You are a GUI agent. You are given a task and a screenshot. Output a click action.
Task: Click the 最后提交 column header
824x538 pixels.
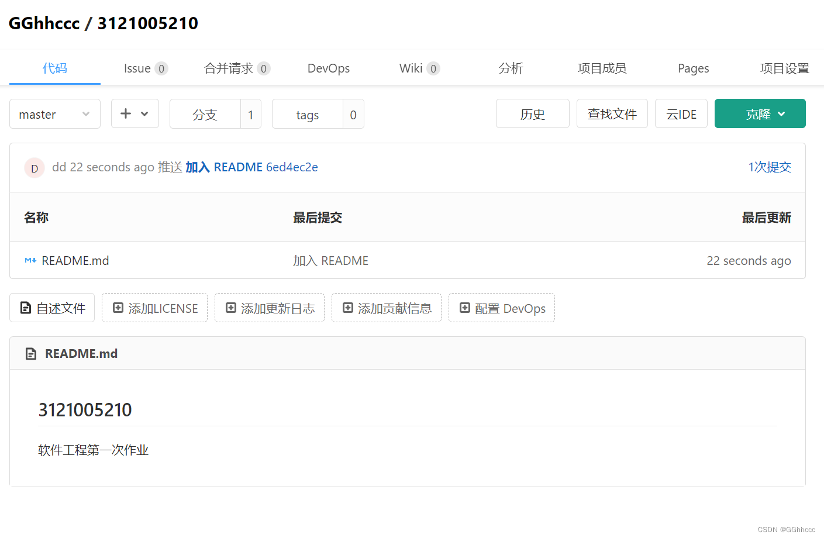pyautogui.click(x=318, y=218)
